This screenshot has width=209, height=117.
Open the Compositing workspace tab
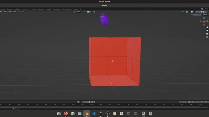coord(56,9)
